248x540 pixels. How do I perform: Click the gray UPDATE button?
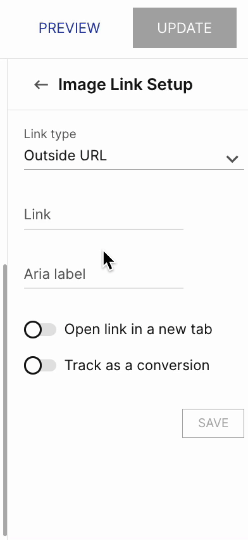point(185,28)
